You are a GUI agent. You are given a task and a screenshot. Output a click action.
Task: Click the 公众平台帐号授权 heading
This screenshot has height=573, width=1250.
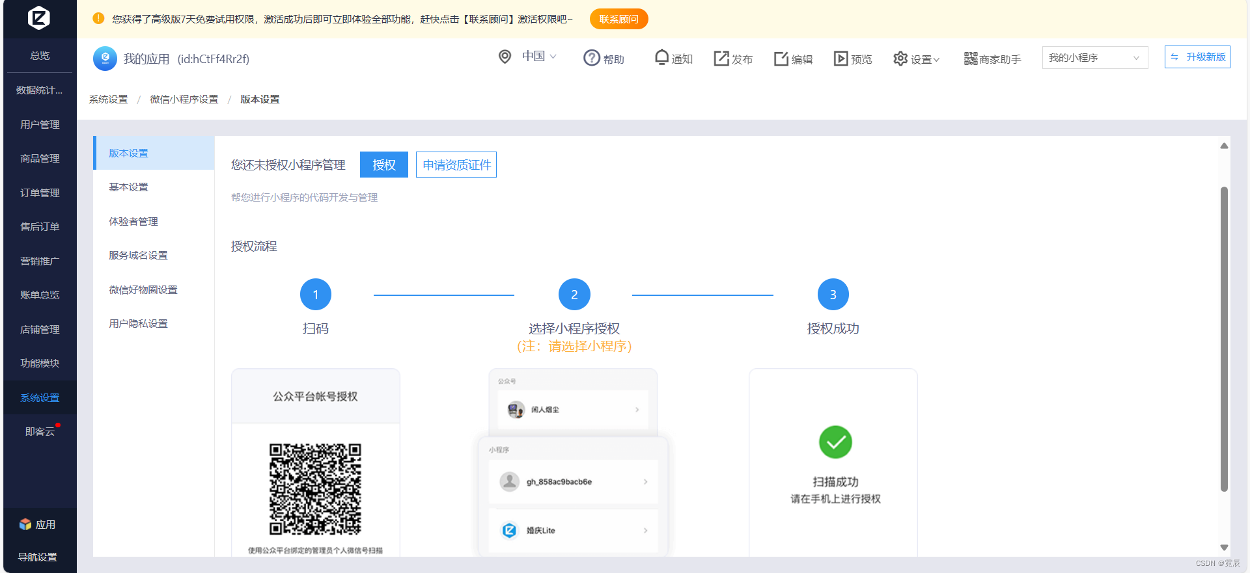click(x=315, y=396)
